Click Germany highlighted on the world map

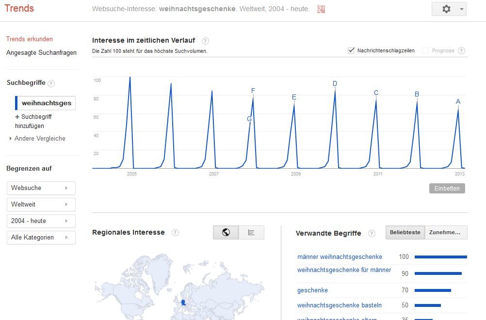click(x=183, y=303)
